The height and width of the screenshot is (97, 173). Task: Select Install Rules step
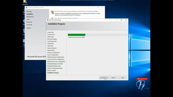coord(51,44)
